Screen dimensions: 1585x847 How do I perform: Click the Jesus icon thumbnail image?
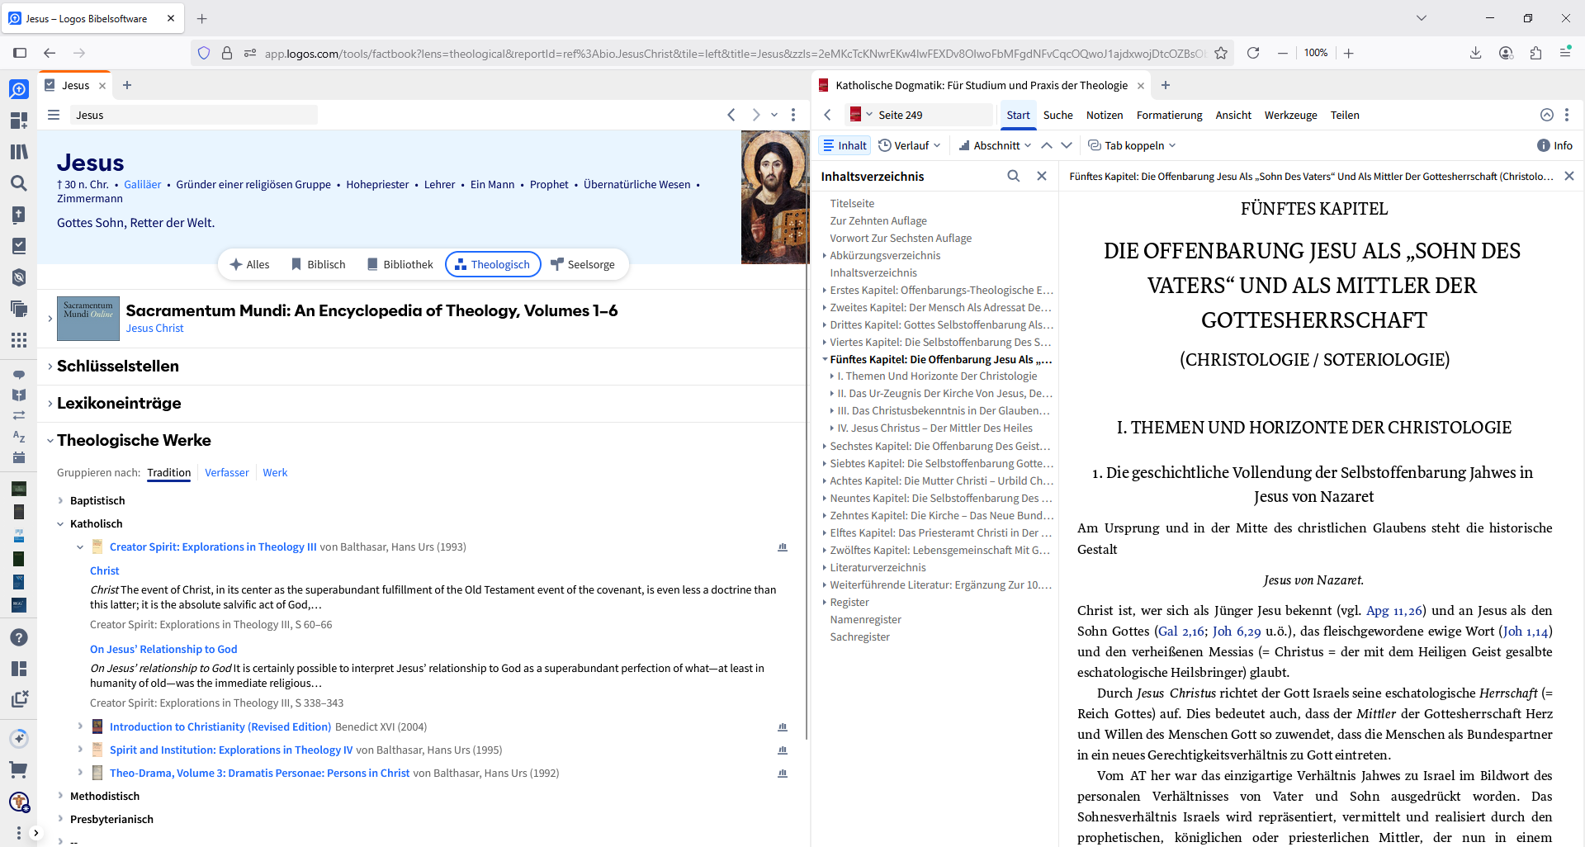click(x=774, y=197)
